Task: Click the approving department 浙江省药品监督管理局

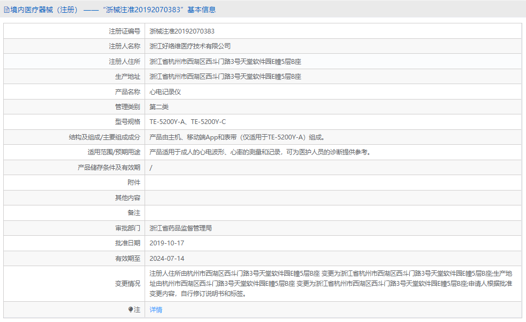Action: (180, 228)
